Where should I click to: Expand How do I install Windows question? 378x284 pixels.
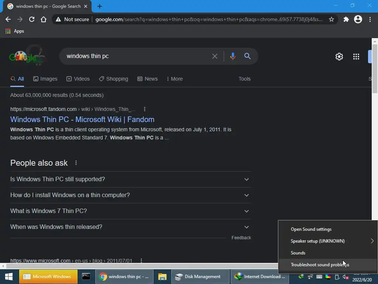(130, 195)
